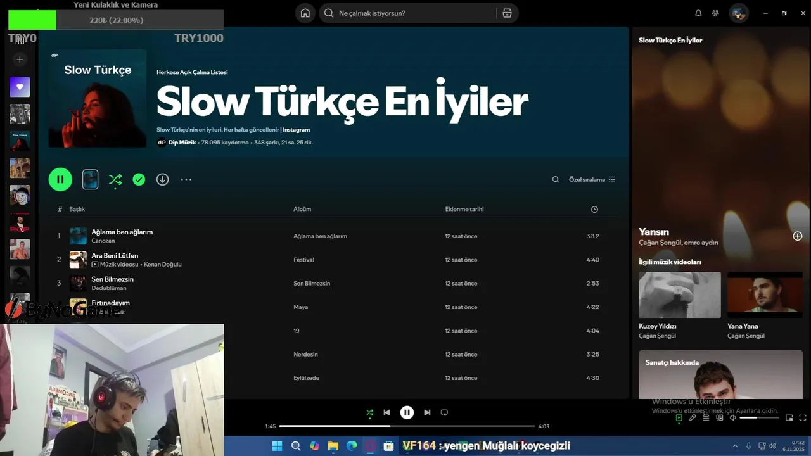The width and height of the screenshot is (811, 456).
Task: Click the Slow Türkçe playlist cover image
Action: 98,98
